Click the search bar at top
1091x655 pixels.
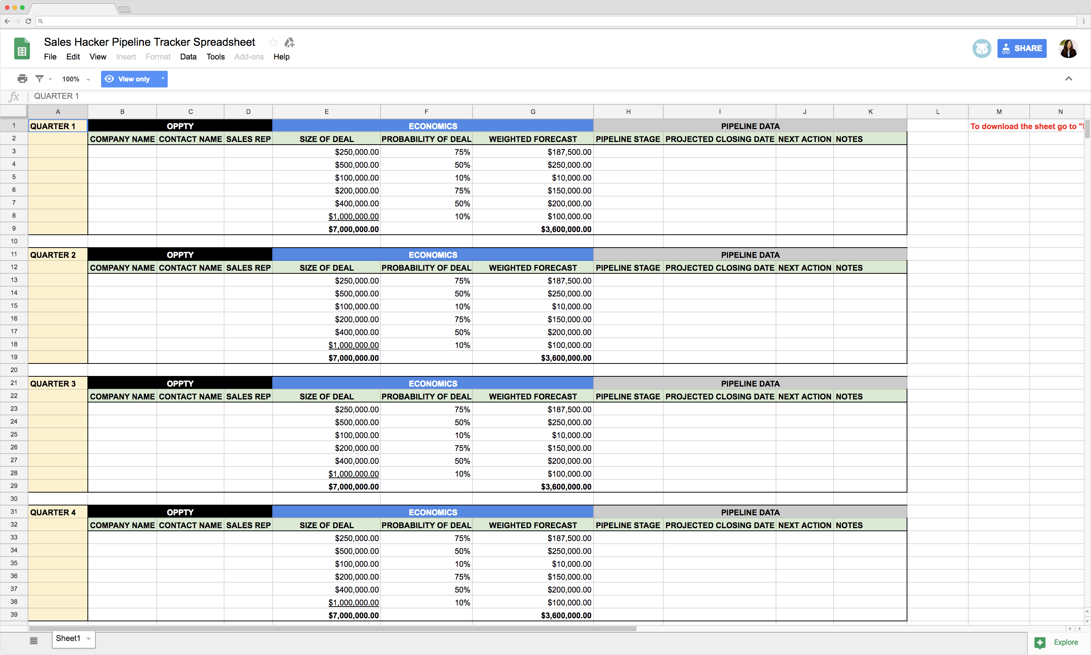pyautogui.click(x=545, y=21)
